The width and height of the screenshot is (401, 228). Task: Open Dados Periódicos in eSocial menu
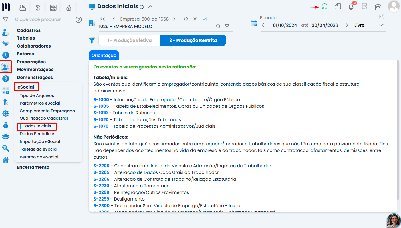click(37, 134)
